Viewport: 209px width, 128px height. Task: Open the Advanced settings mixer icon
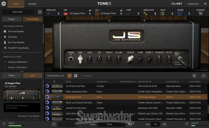click(x=200, y=13)
